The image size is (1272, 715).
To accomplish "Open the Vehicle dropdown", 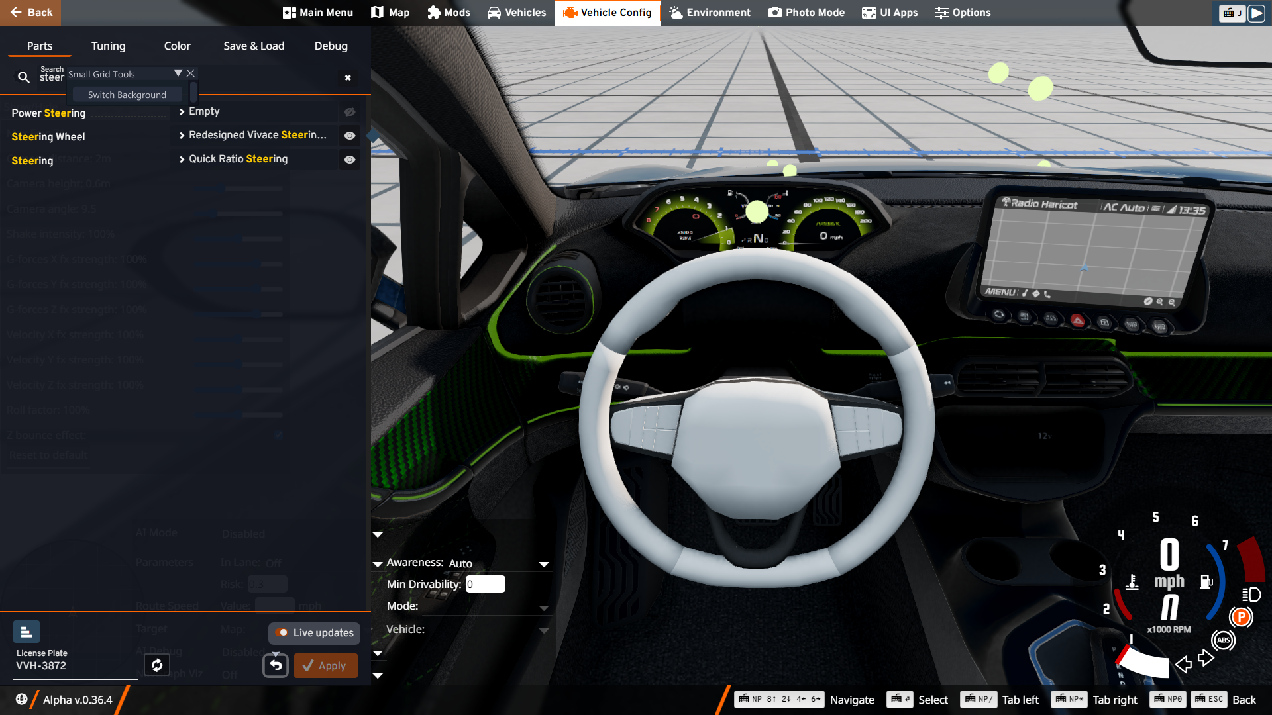I will coord(543,630).
